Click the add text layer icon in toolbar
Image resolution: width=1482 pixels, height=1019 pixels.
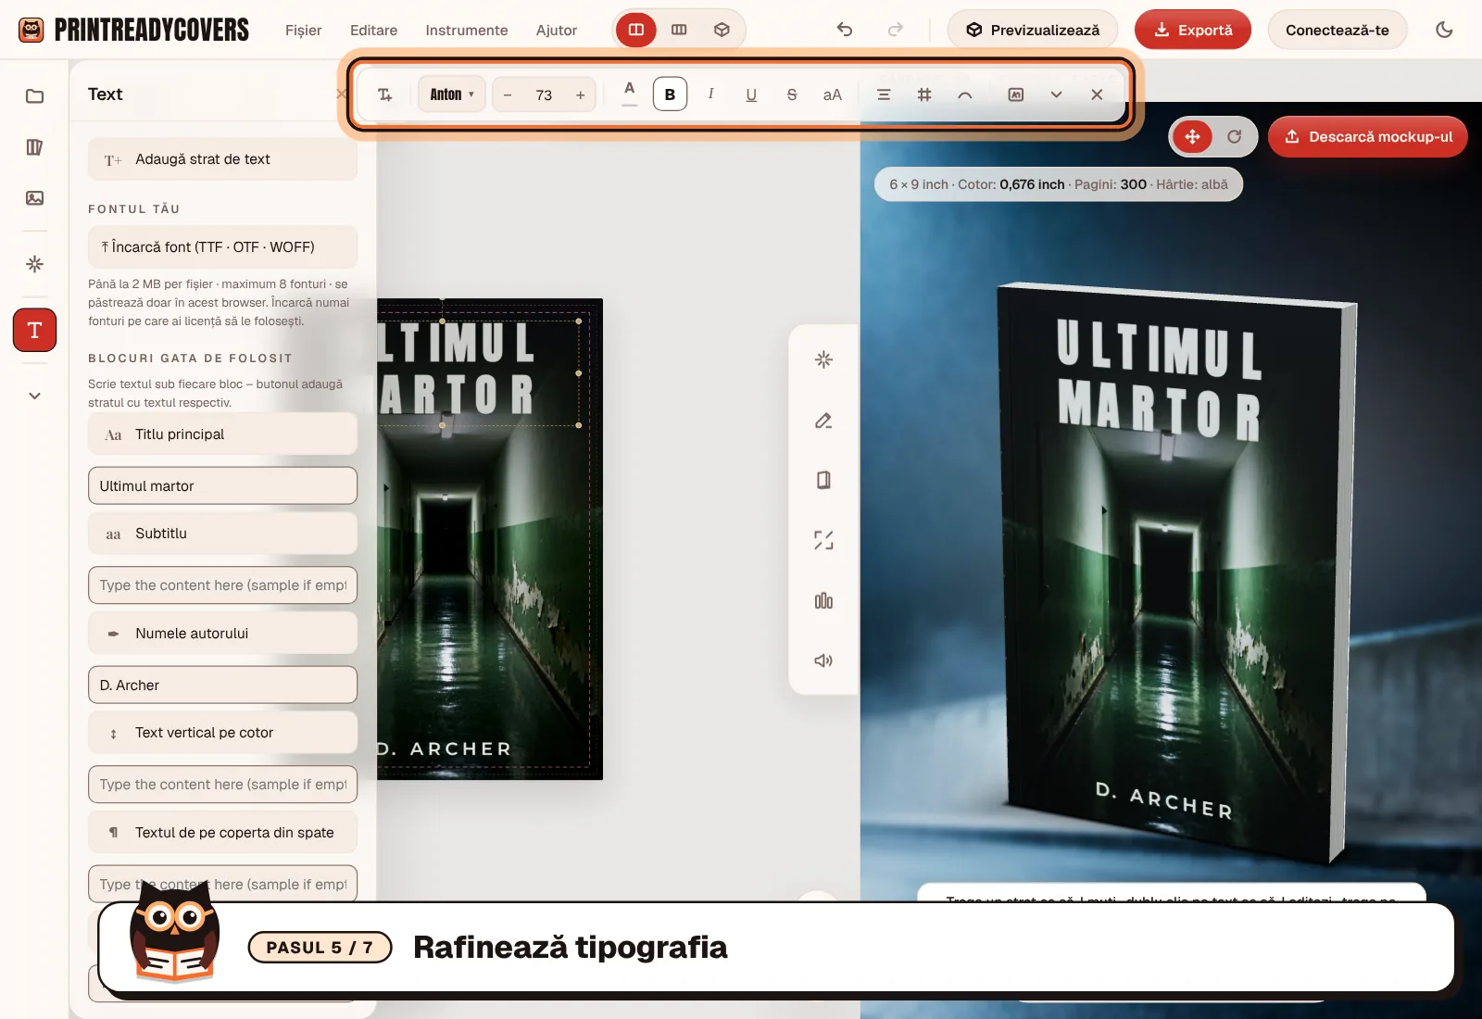(x=385, y=94)
